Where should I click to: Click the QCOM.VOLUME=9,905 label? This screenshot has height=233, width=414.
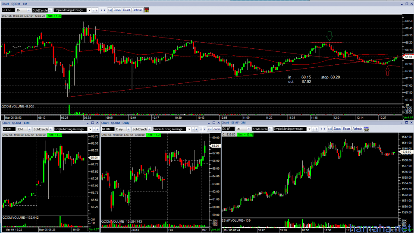pos(18,107)
